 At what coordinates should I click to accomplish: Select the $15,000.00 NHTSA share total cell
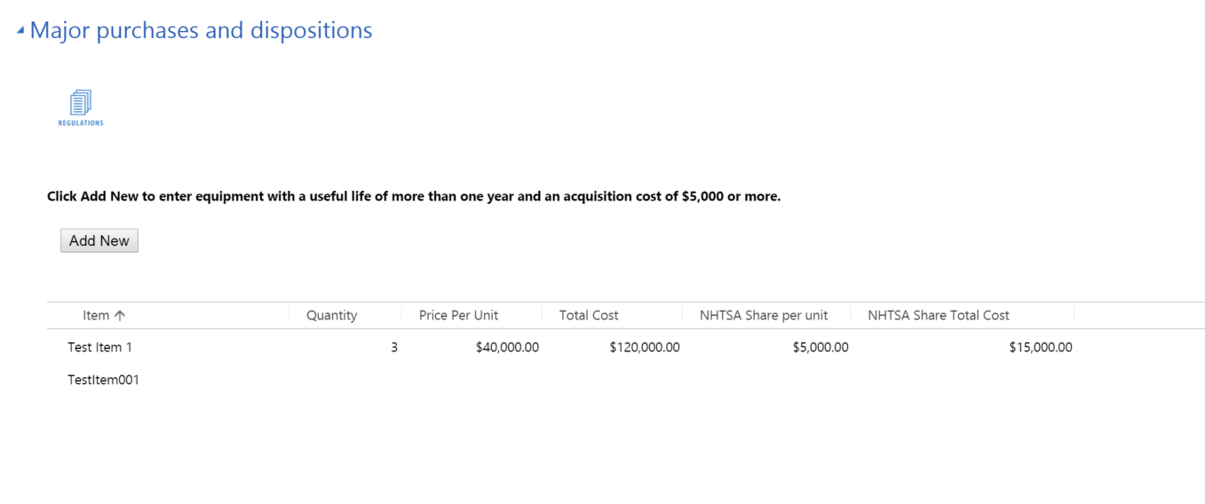pyautogui.click(x=1041, y=348)
